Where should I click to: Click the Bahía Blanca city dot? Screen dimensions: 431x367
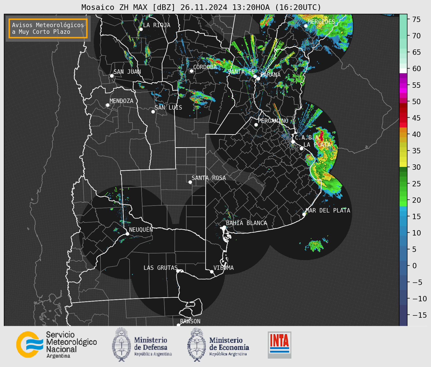click(224, 227)
